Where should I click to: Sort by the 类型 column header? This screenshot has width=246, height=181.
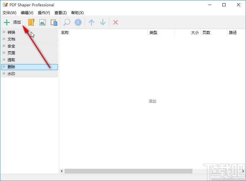click(161, 33)
